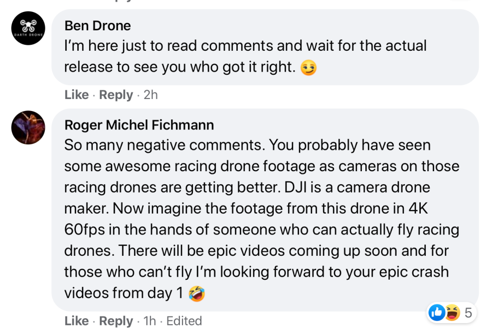Reply to Roger Michel Fichmann's comment
This screenshot has width=498, height=334.
116,321
